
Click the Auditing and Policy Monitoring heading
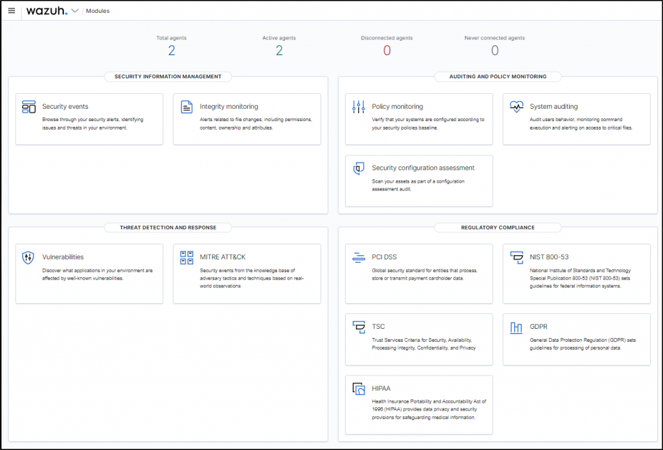[x=498, y=76]
